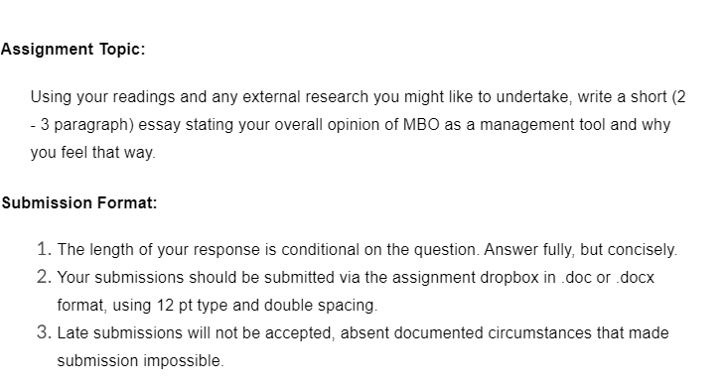
Task: Click the ".docx" file extension text
Action: (635, 278)
